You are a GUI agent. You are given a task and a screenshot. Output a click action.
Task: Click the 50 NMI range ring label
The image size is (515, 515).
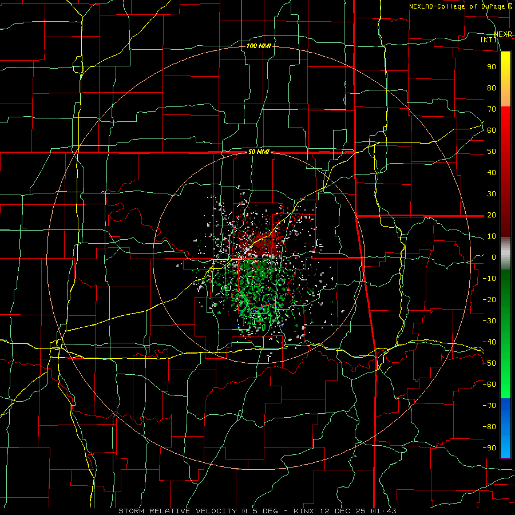coord(259,152)
